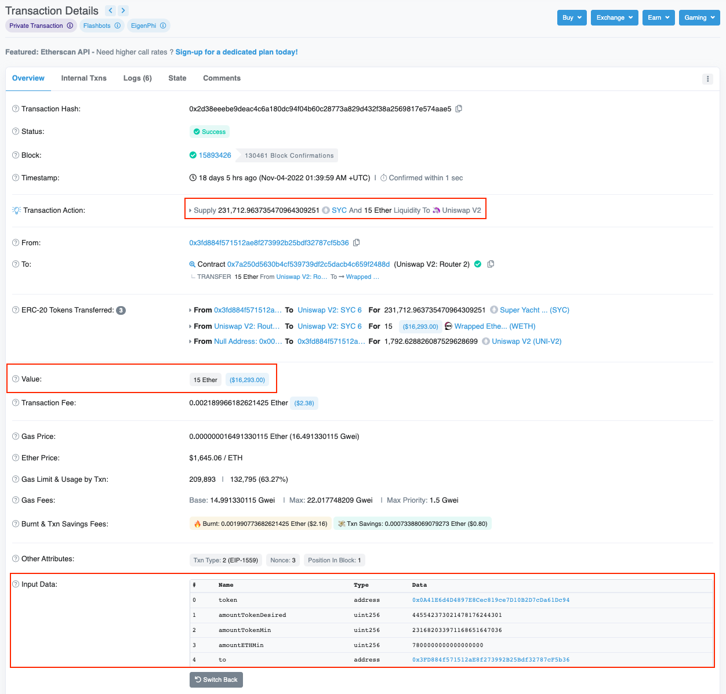Open block 15893426 link
The image size is (726, 694).
coord(215,155)
